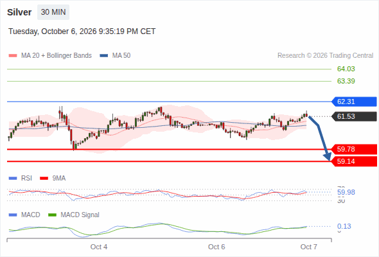Viewport: 379px width, 257px height.
Task: Click the blue MACD legend swatch
Action: click(x=13, y=215)
